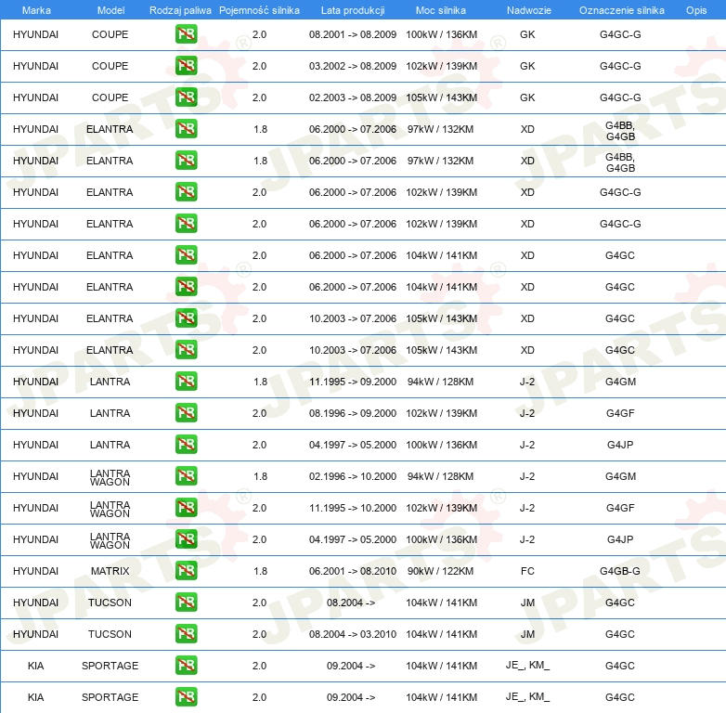Click the Oznaczenie silnika column header
The width and height of the screenshot is (726, 713).
pyautogui.click(x=621, y=10)
